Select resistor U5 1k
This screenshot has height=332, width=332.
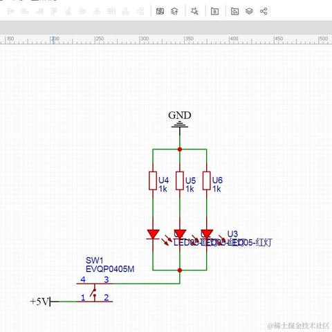[180, 181]
